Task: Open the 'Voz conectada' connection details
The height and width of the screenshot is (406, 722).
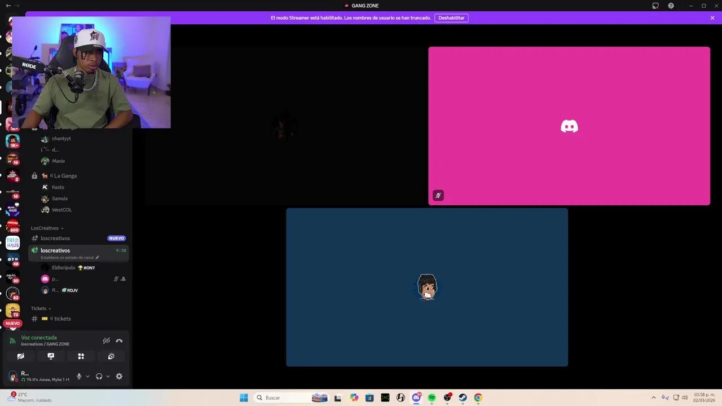Action: pyautogui.click(x=39, y=338)
